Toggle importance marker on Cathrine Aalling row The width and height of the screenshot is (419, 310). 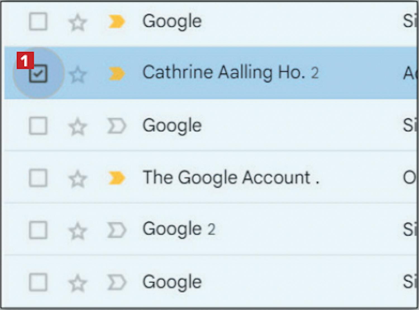click(116, 74)
